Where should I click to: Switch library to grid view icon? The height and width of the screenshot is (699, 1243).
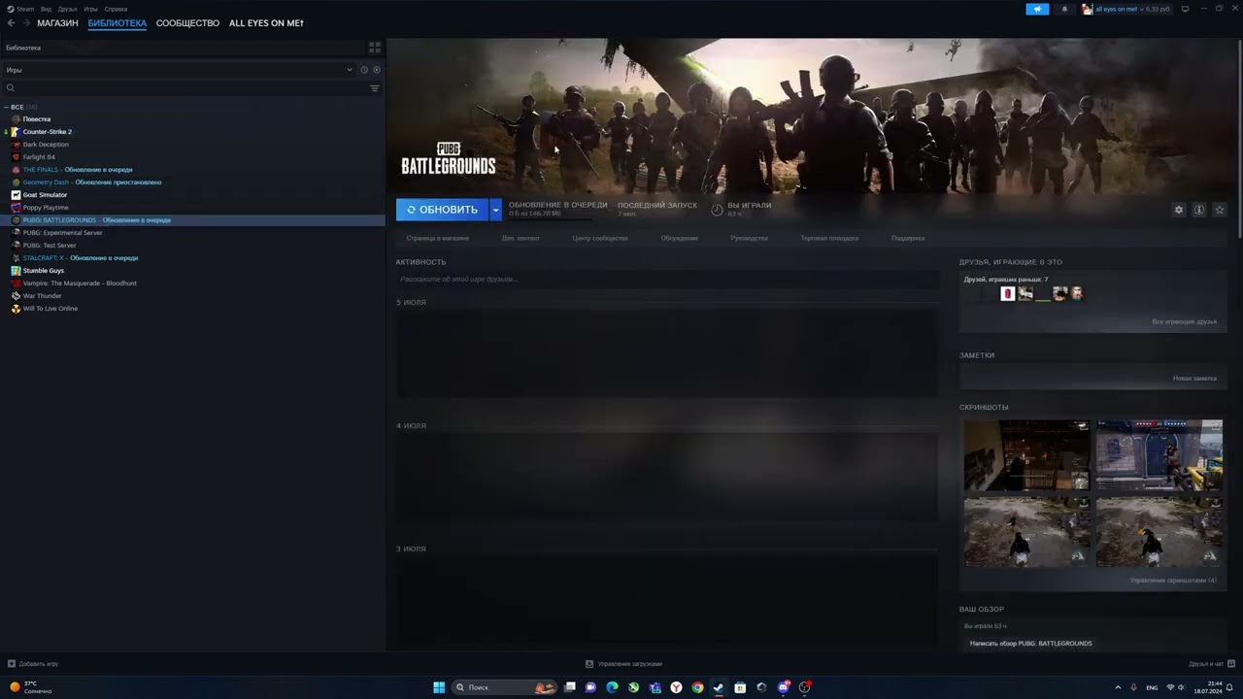(x=375, y=47)
